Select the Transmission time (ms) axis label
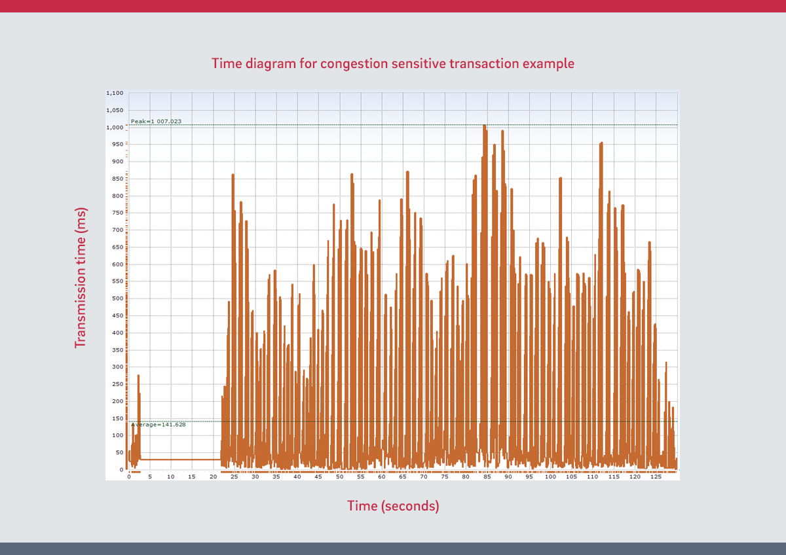Viewport: 786px width, 555px height. 80,278
